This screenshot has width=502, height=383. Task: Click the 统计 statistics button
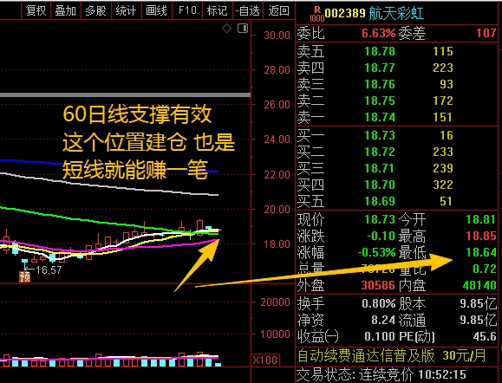click(x=126, y=11)
